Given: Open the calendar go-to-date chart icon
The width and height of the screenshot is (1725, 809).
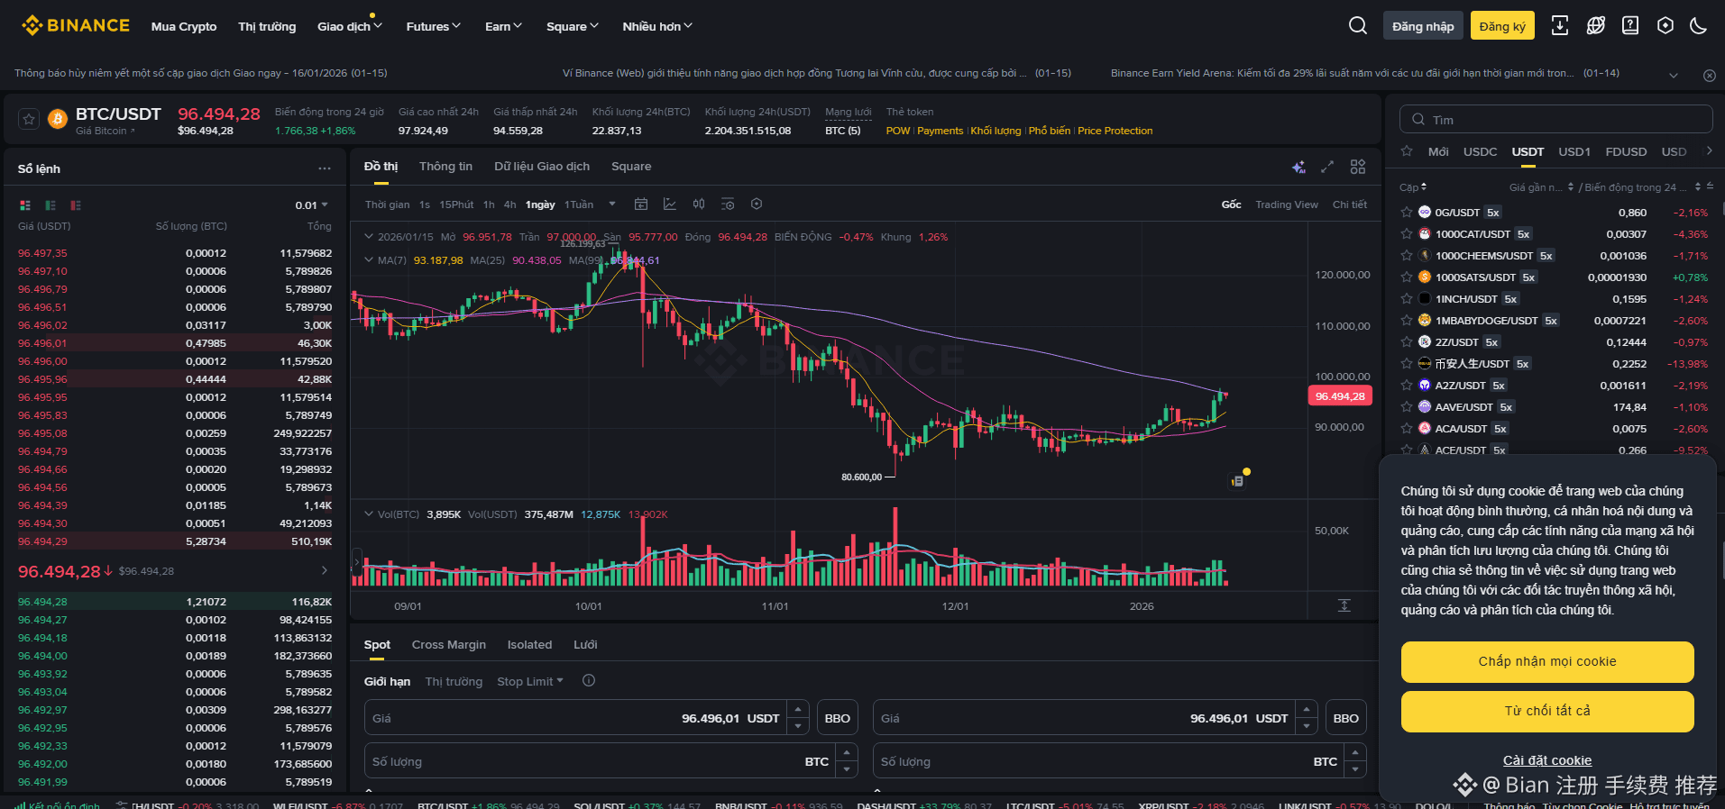Looking at the screenshot, I should 641,205.
